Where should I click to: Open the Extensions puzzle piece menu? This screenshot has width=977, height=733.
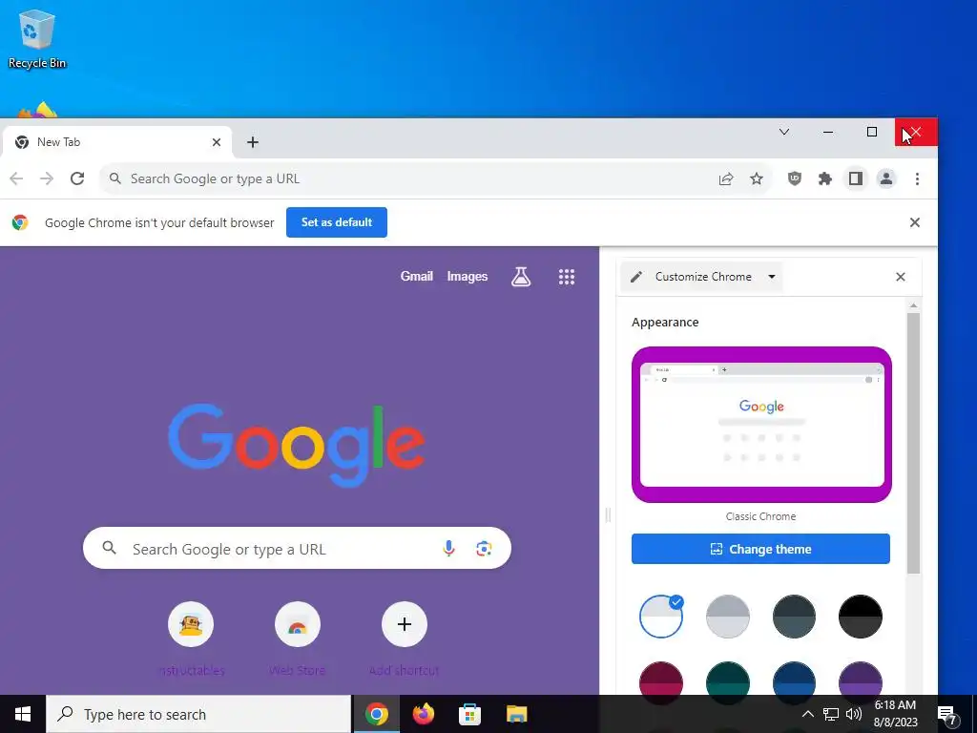pos(825,179)
